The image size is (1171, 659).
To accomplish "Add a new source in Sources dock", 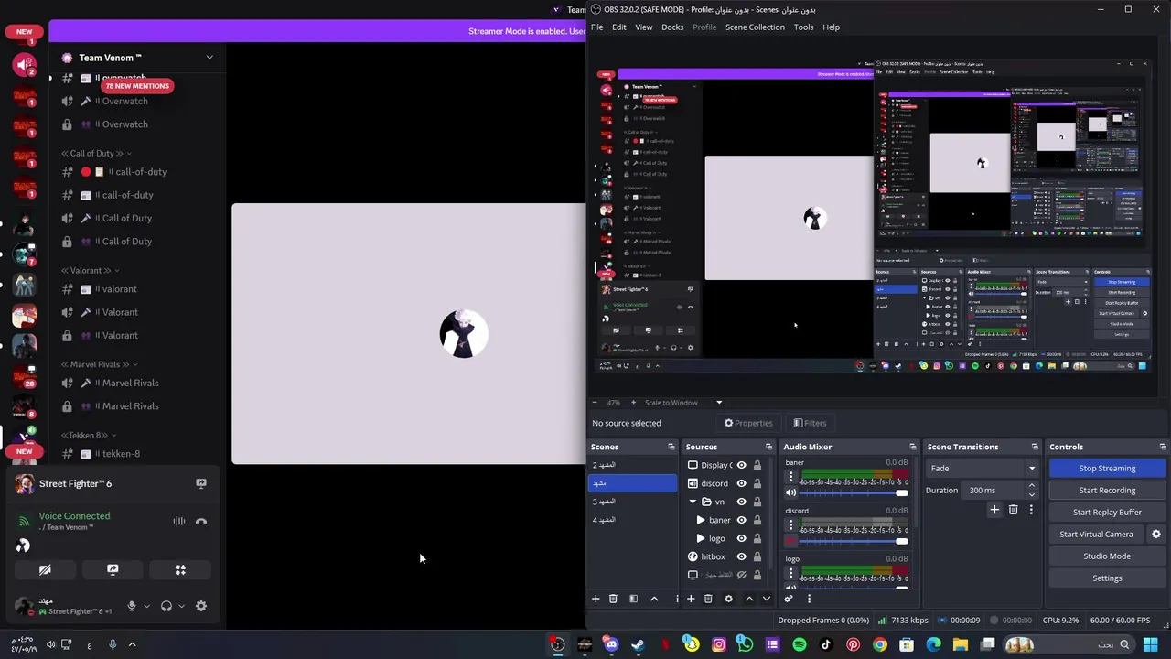I will click(x=691, y=599).
